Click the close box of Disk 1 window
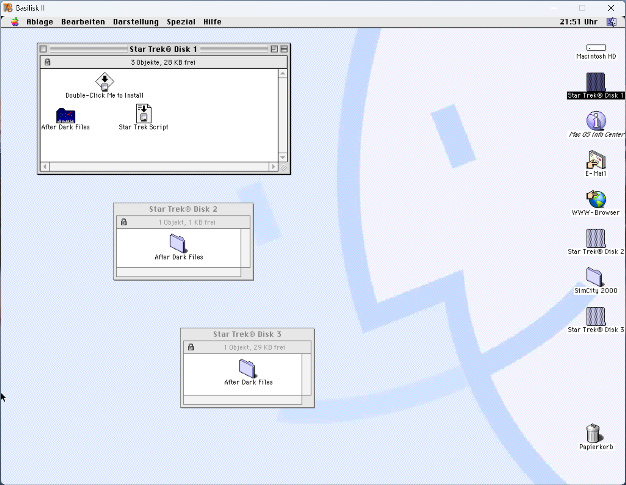This screenshot has height=485, width=626. click(43, 49)
